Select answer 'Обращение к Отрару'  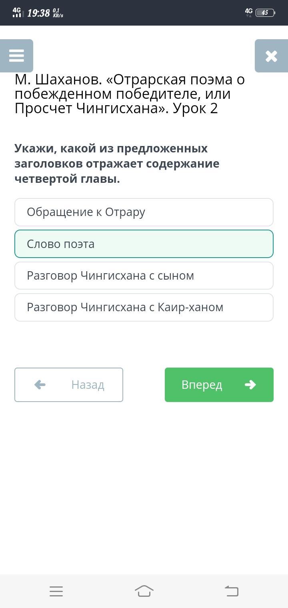(x=144, y=212)
